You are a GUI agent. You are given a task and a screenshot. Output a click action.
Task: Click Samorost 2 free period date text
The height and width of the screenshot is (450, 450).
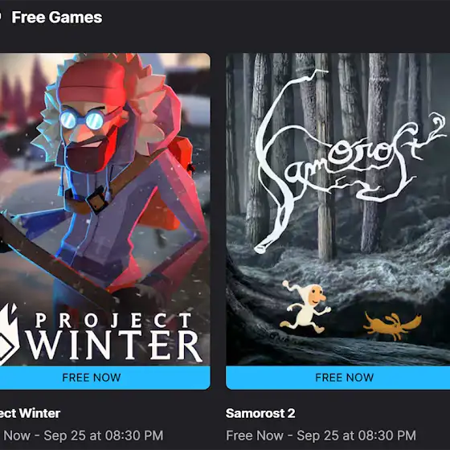pos(321,436)
